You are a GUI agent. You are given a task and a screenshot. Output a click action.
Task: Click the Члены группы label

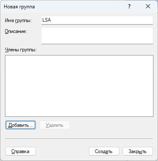21,50
